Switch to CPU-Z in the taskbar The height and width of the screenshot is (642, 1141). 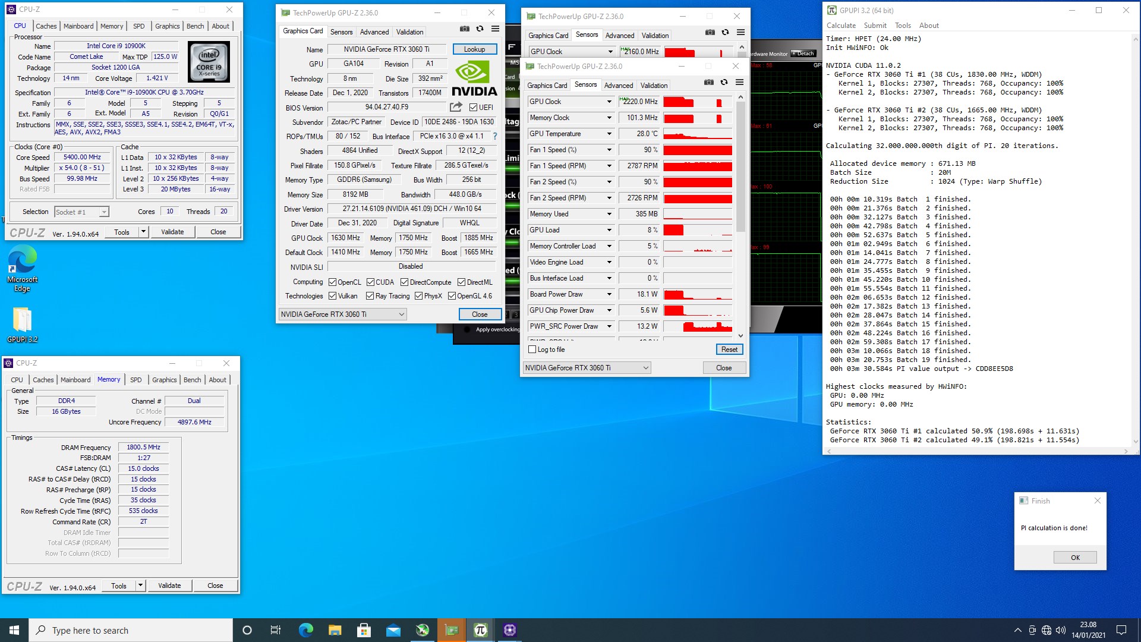(x=510, y=630)
